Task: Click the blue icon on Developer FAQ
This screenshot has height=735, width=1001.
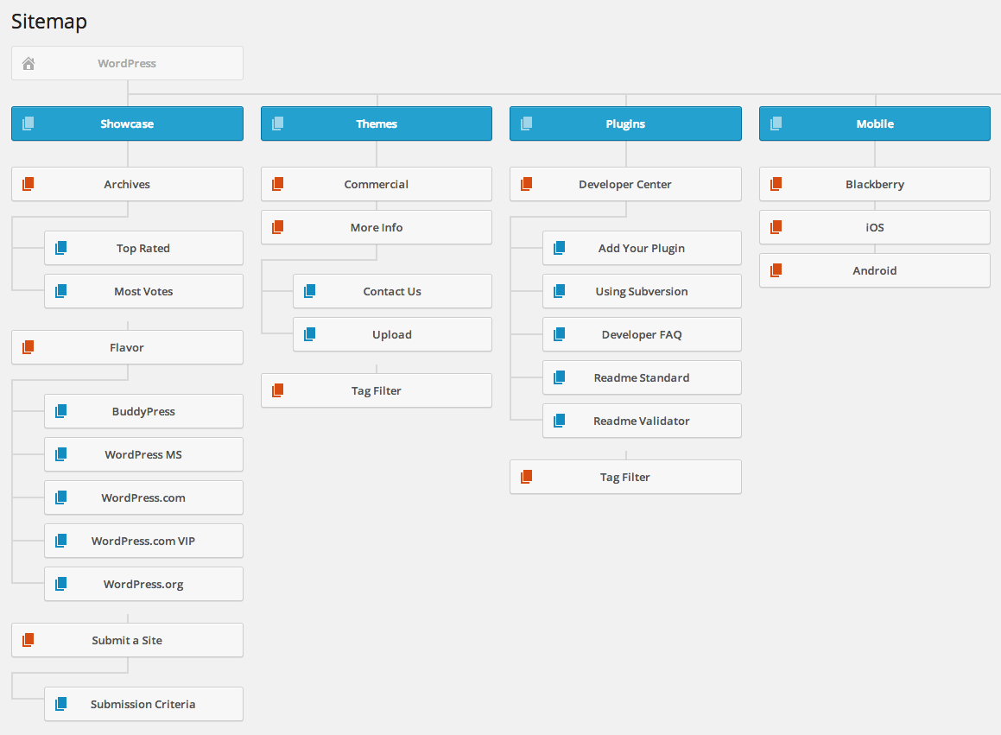Action: click(560, 334)
